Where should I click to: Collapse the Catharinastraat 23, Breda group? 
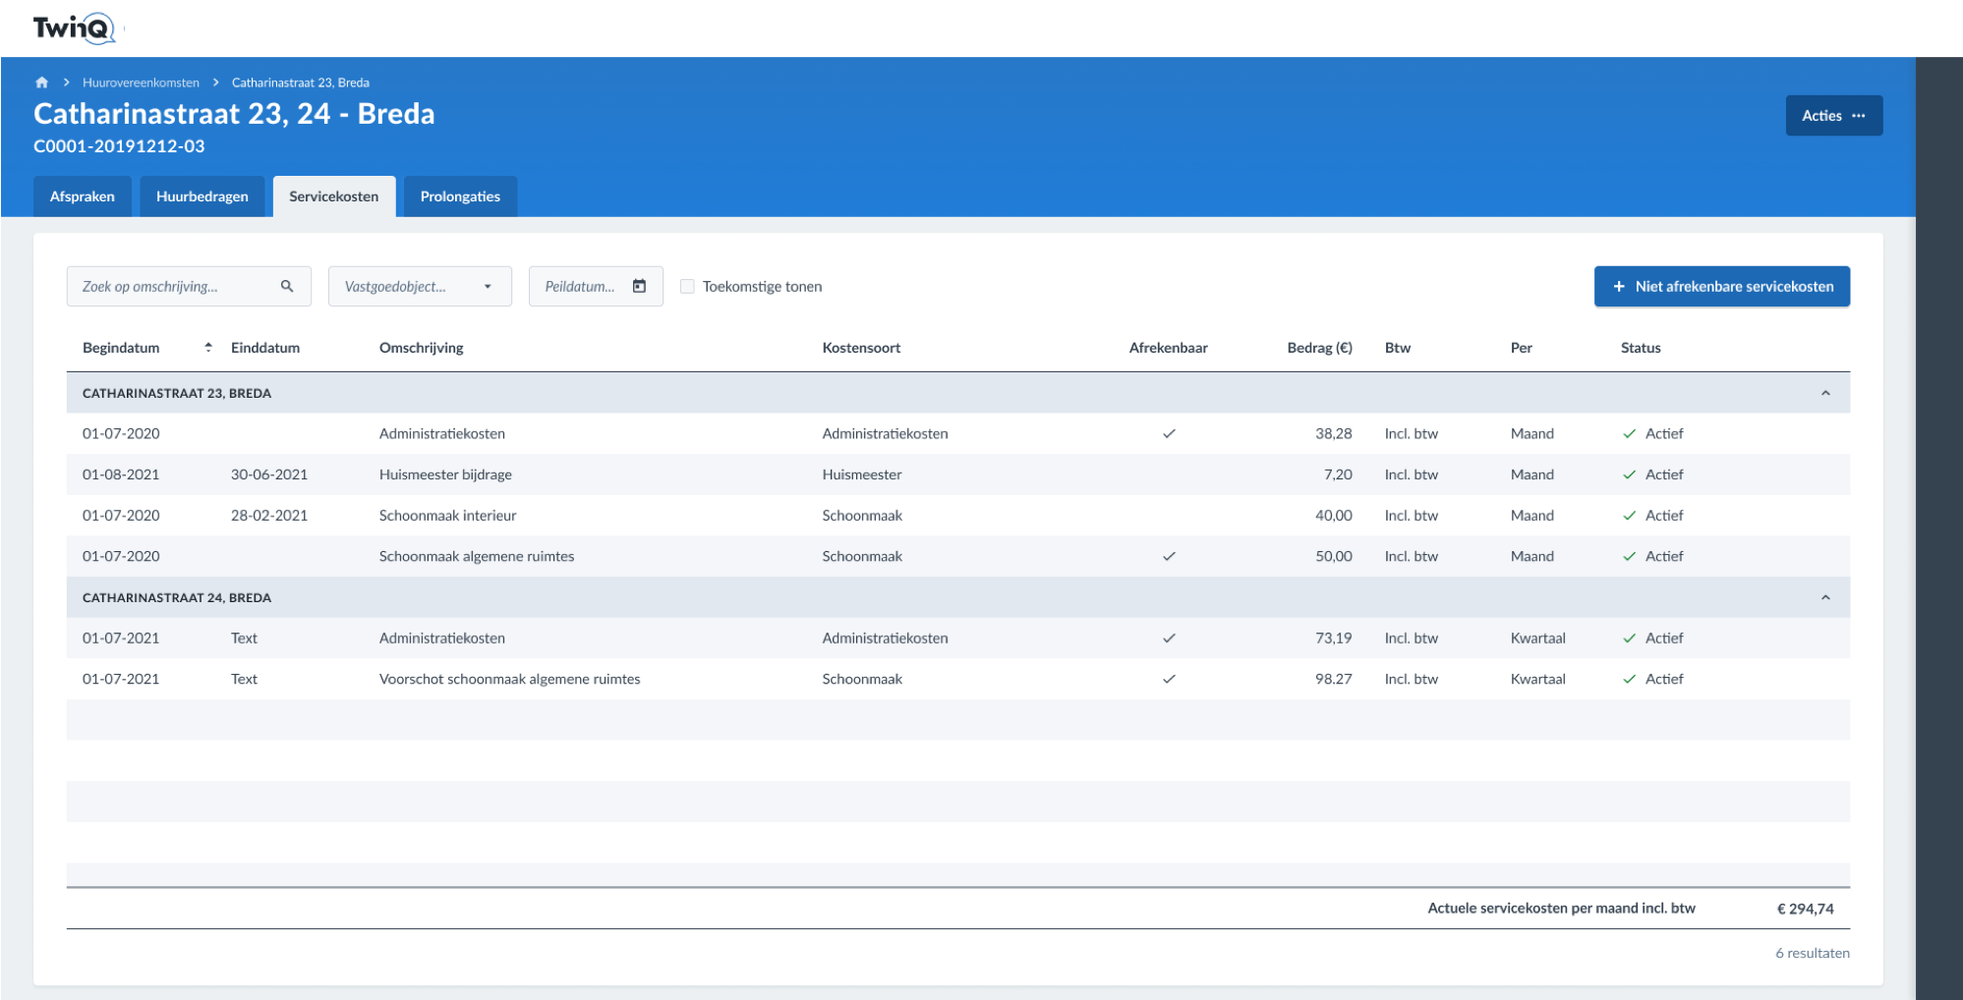(1825, 393)
